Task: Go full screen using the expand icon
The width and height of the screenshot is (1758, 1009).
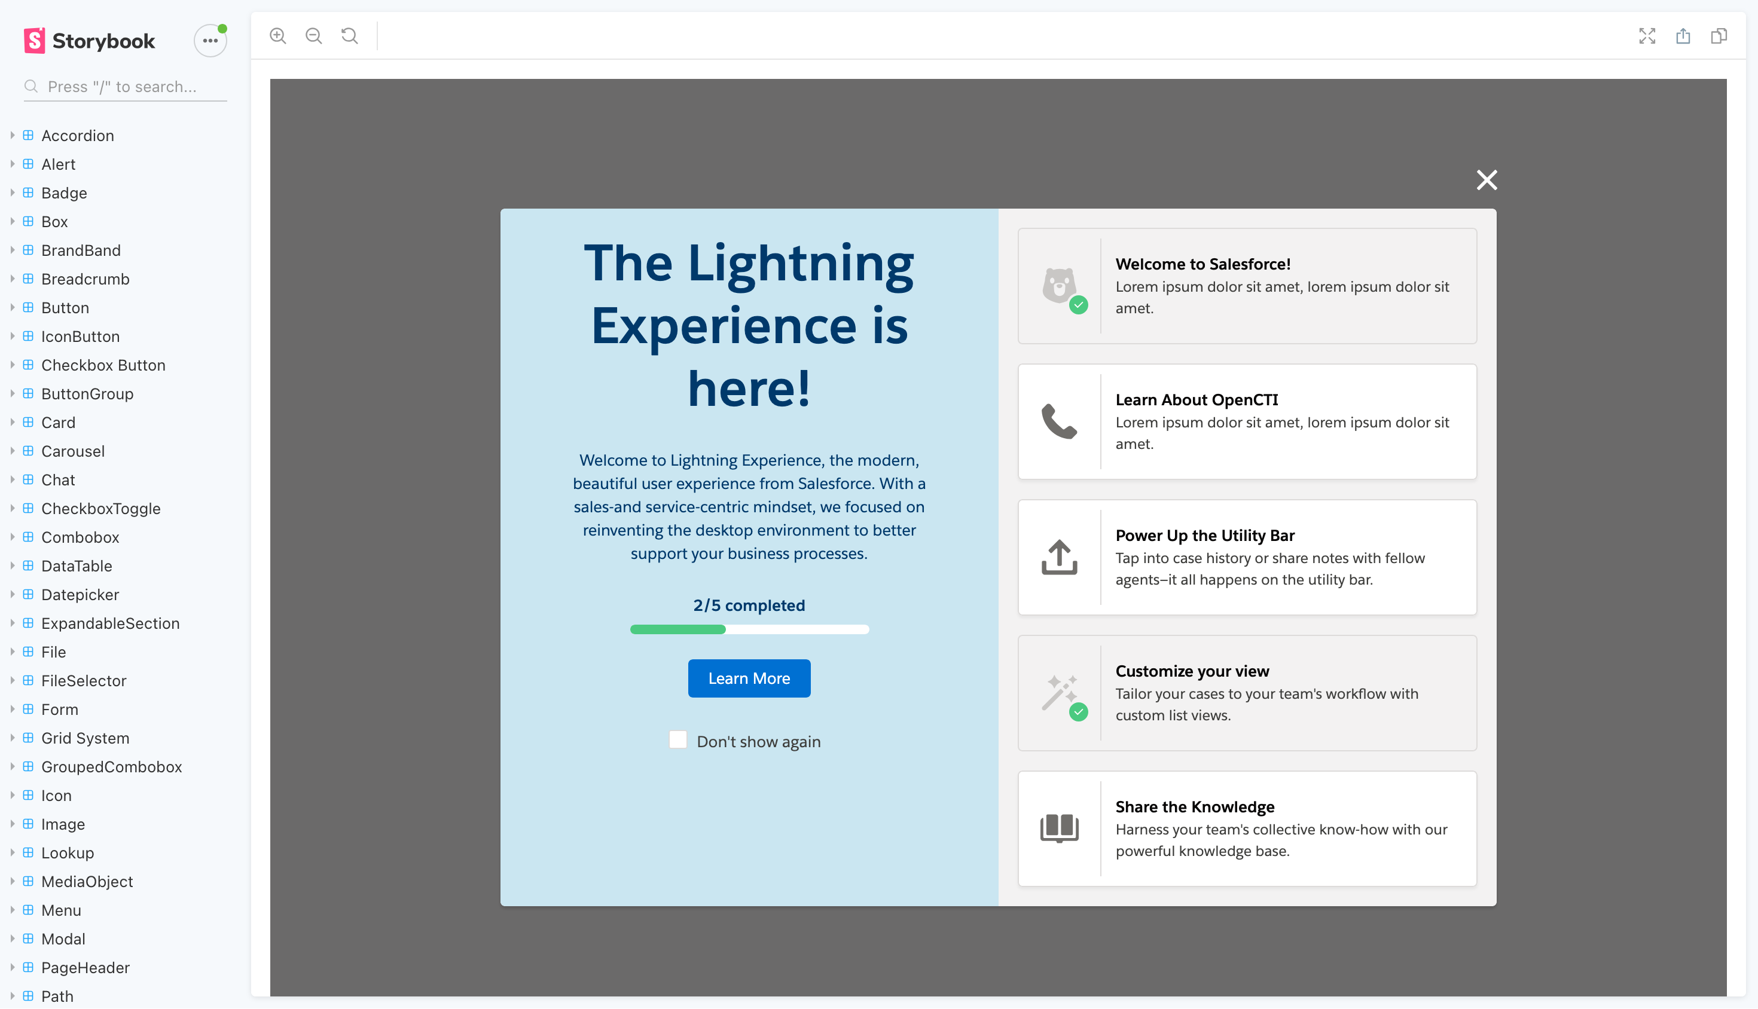Action: (x=1648, y=36)
